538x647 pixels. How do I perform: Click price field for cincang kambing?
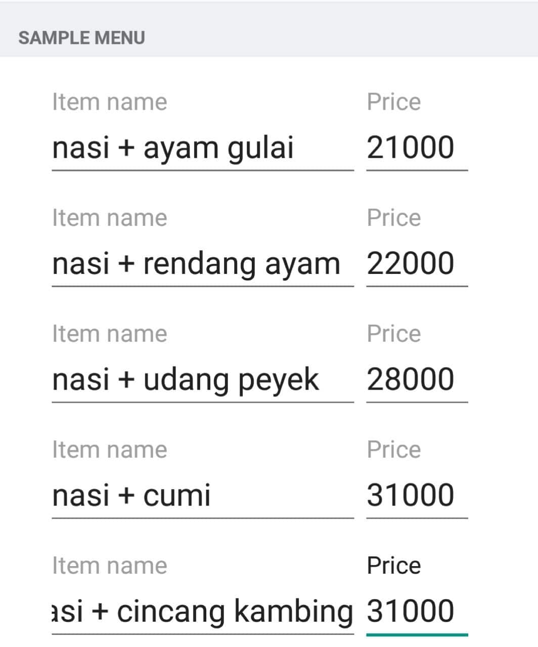(x=416, y=611)
